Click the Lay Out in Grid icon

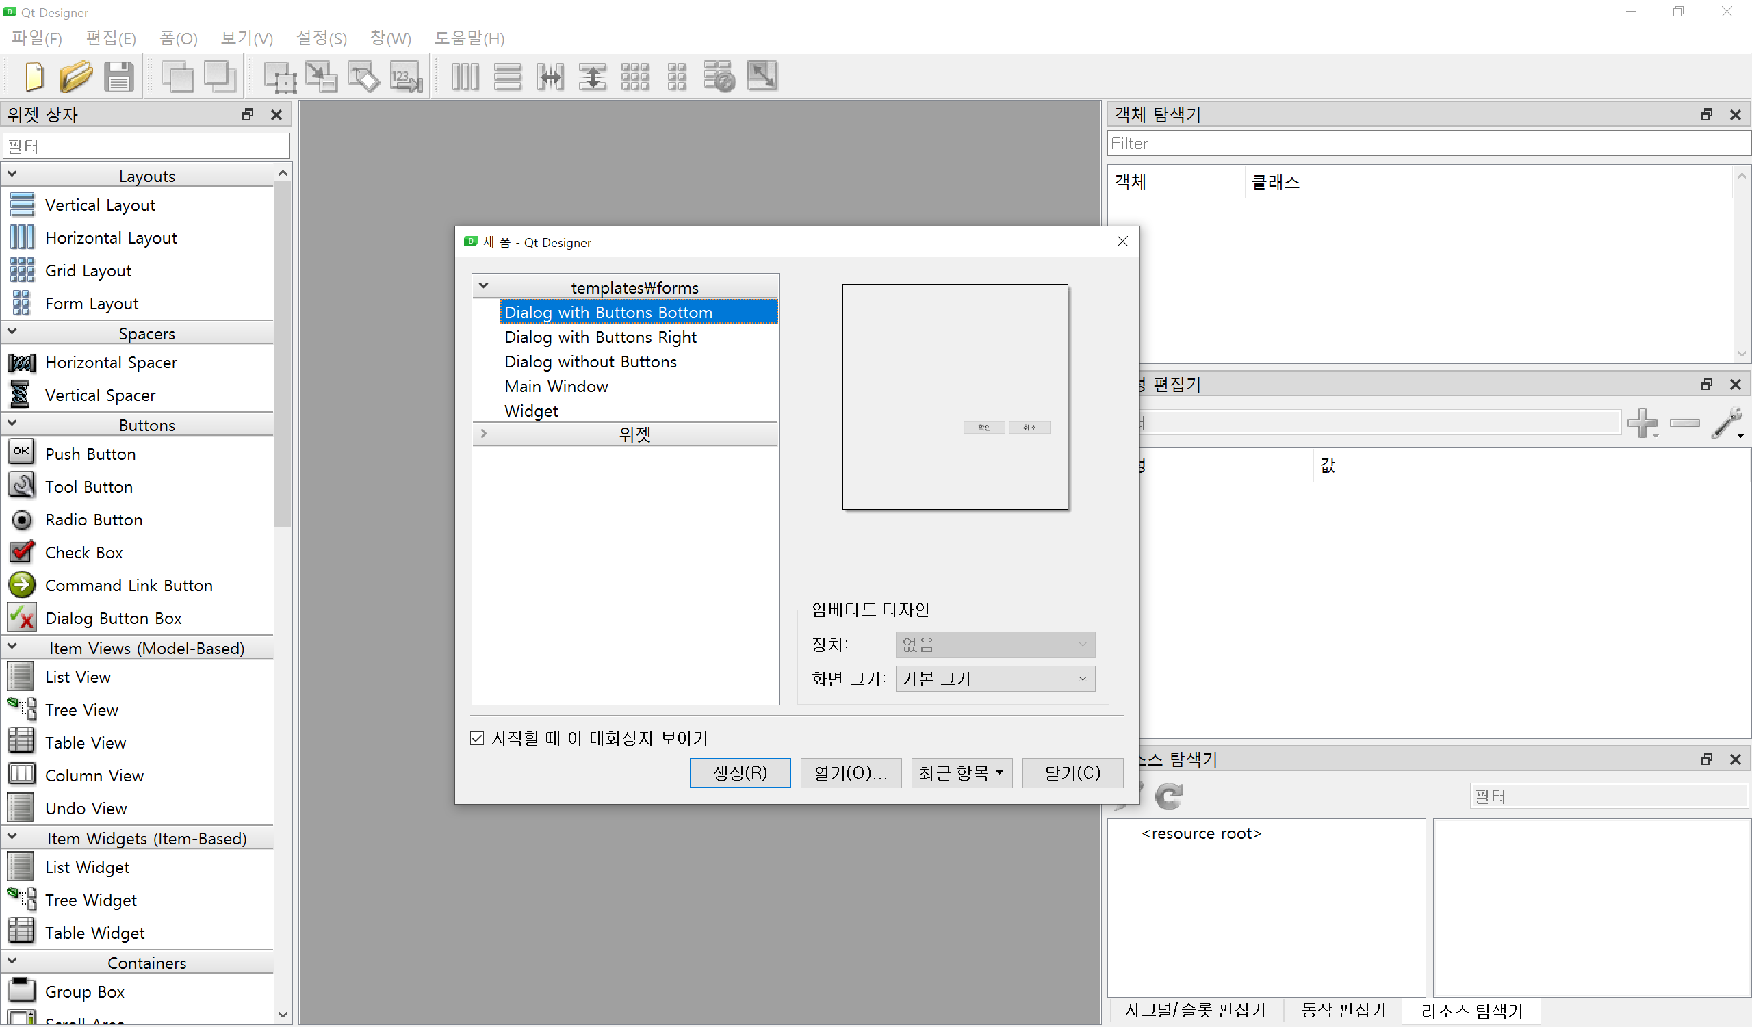[x=634, y=77]
